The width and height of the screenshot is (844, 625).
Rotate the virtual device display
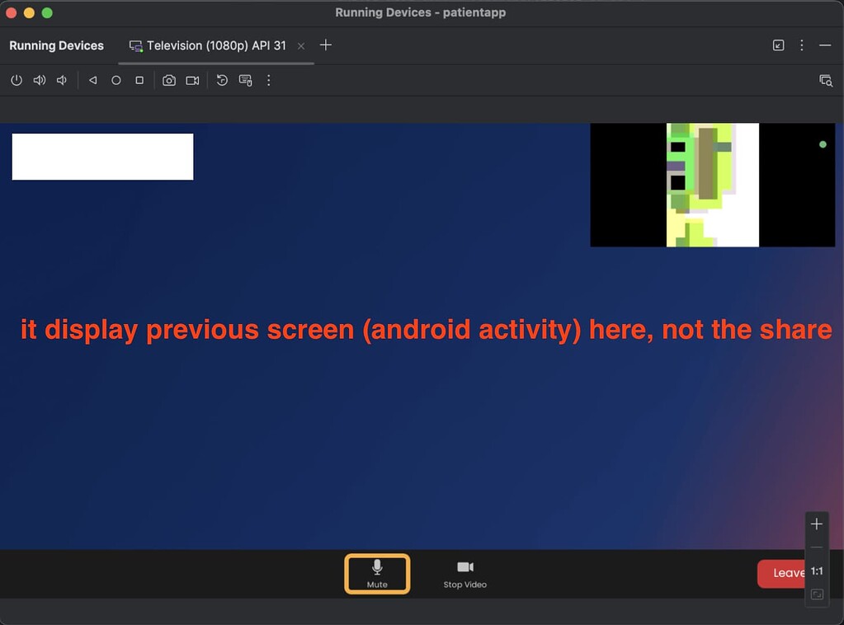click(221, 80)
